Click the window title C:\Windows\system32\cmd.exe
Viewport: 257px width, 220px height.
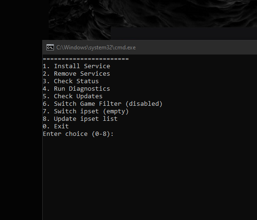96,47
